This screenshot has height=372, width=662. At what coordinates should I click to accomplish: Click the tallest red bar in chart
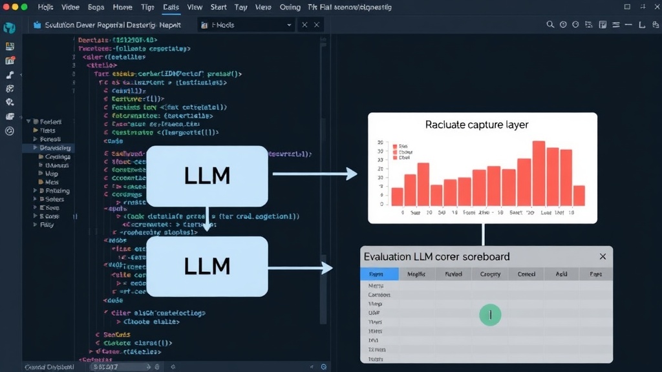539,173
